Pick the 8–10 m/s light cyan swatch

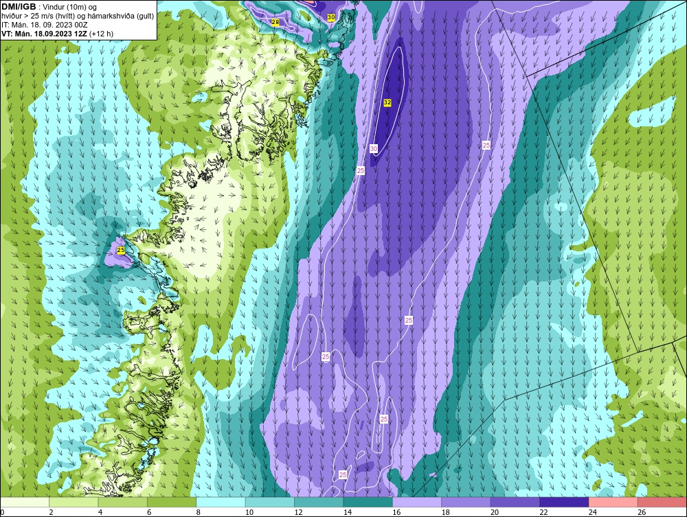coord(221,502)
